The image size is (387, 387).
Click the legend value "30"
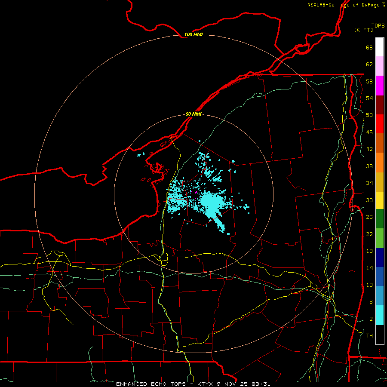click(369, 200)
